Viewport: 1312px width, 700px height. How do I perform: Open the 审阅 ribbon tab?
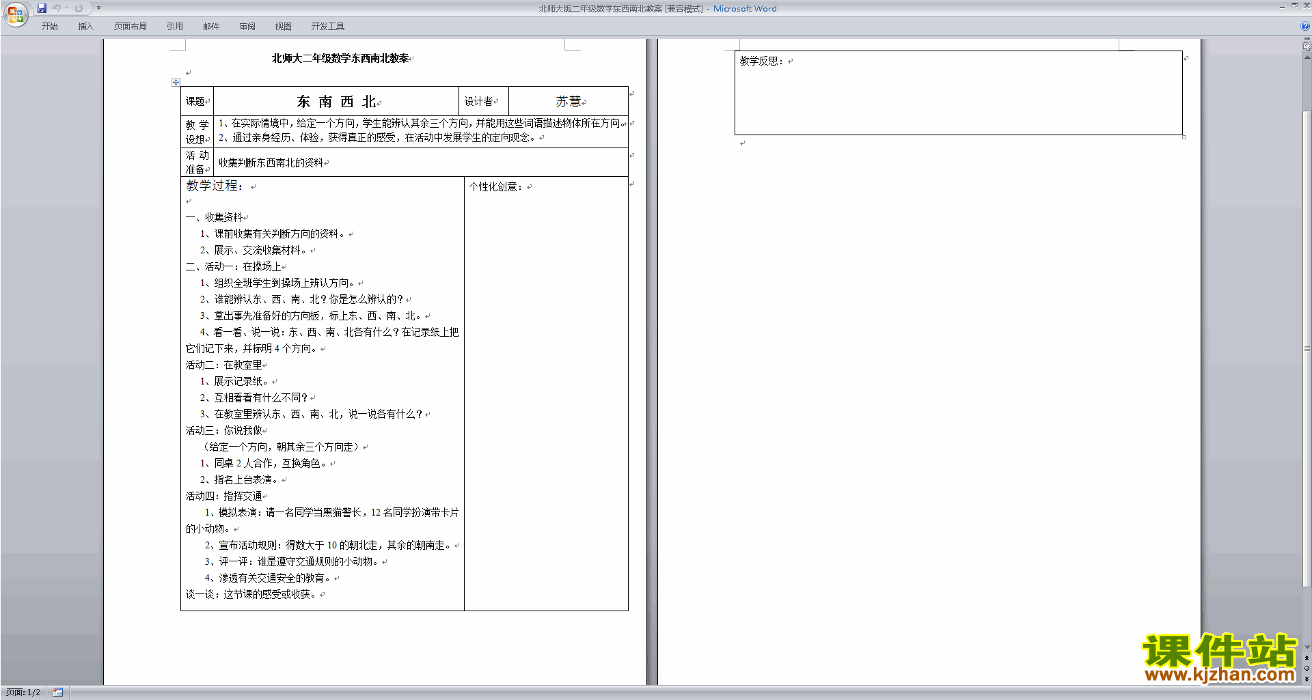coord(247,27)
